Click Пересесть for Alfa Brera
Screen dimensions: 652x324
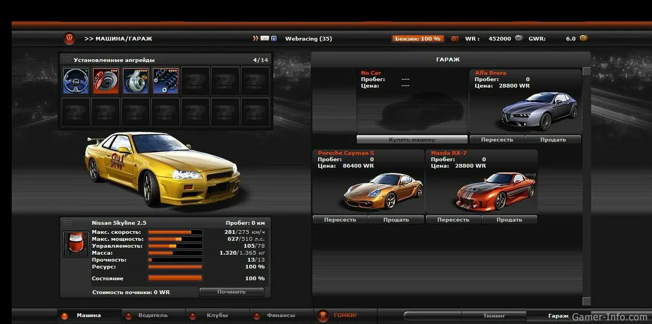tap(497, 139)
